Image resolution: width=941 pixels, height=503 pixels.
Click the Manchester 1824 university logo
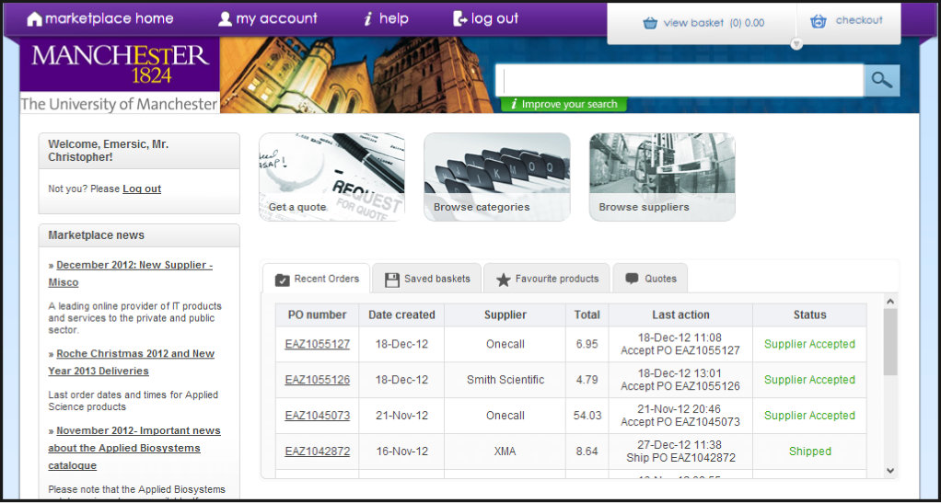click(x=120, y=74)
